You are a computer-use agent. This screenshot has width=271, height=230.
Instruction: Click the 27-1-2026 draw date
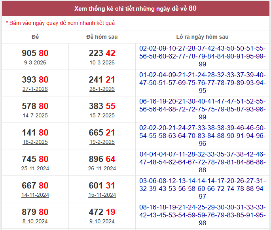pos(35,89)
